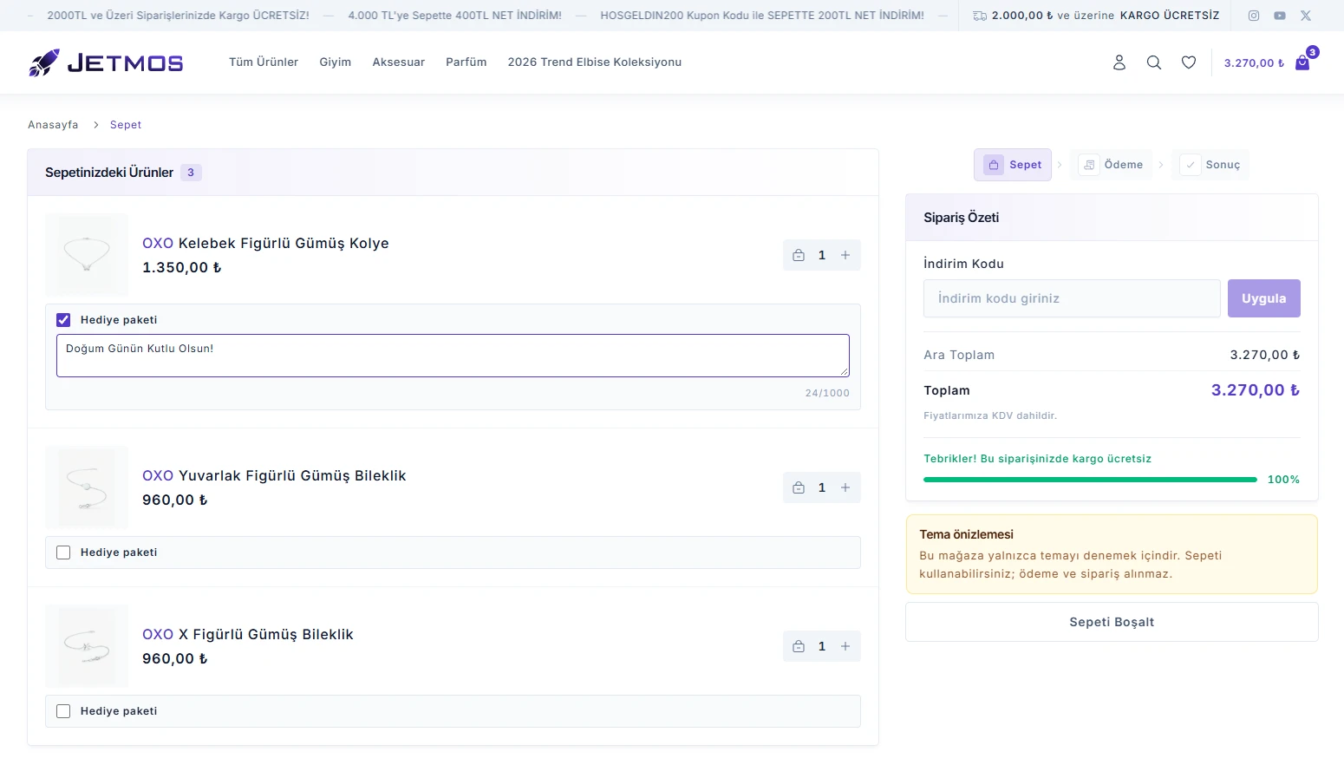This screenshot has height=778, width=1344.
Task: Open OXO Kelebek Figürlü Gümüş Kolye link
Action: [x=265, y=244]
